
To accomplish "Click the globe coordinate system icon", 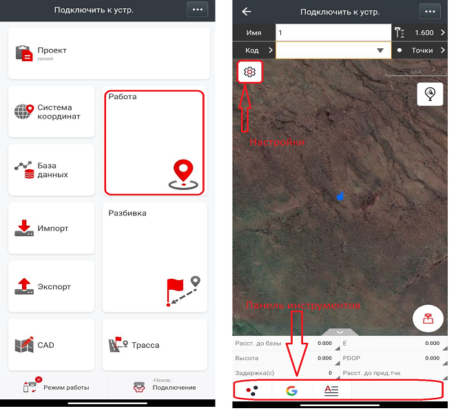I will [24, 112].
